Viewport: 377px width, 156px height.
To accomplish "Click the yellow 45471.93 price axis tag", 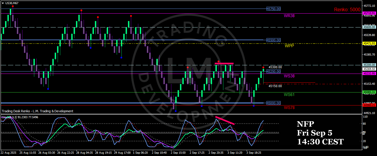I will (369, 43).
